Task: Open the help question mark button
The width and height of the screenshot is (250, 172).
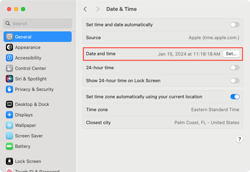Action: coord(239,139)
